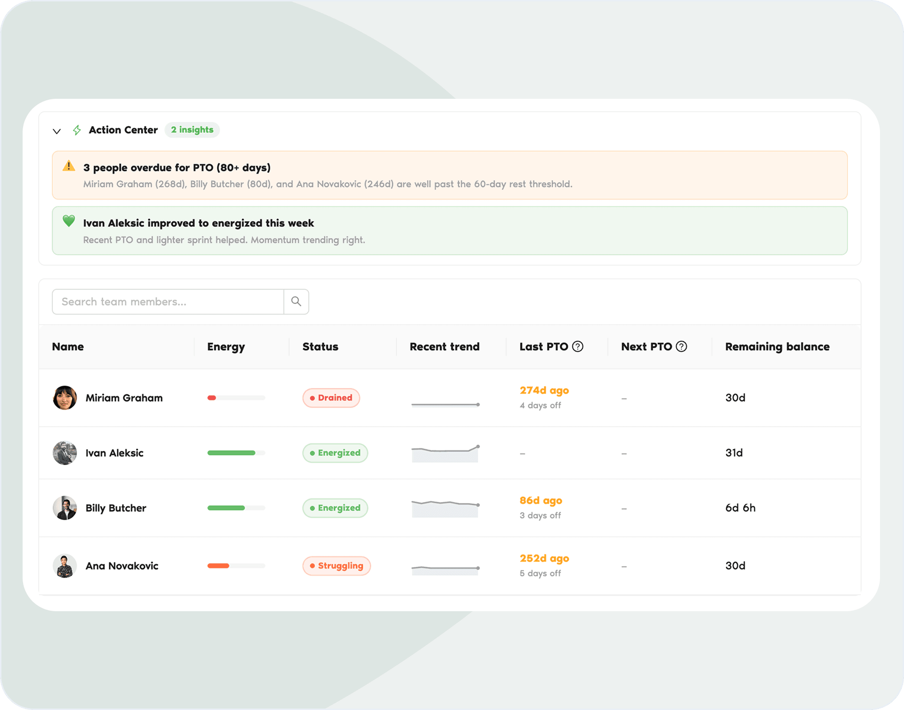Click Ana Novakovic's Struggling status badge
This screenshot has width=904, height=710.
pos(337,566)
